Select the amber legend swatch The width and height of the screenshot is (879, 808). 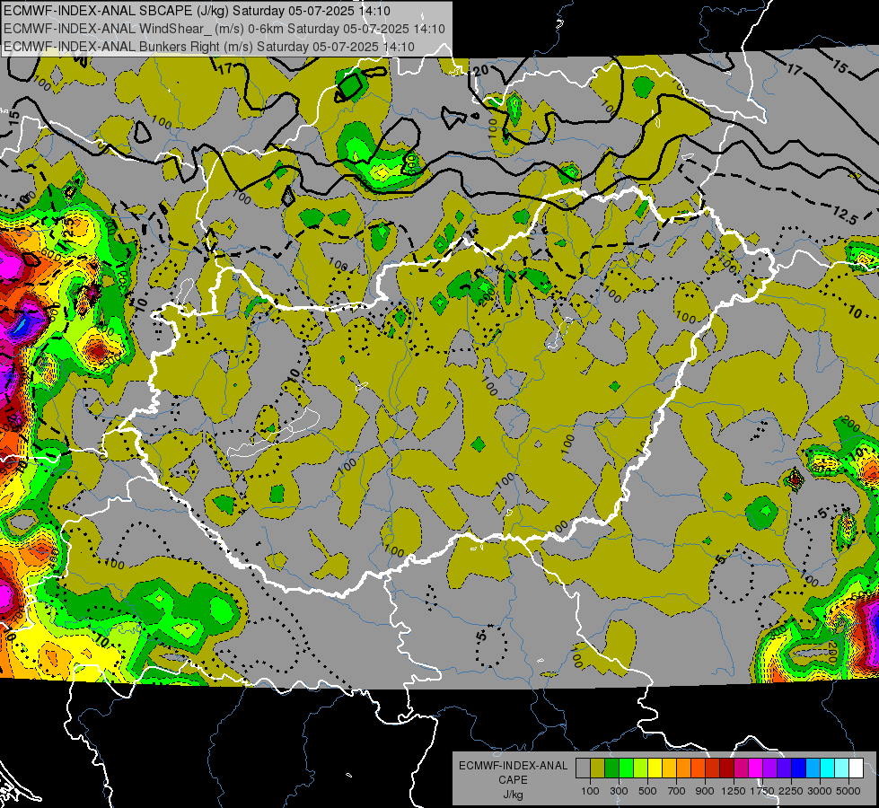(x=669, y=768)
